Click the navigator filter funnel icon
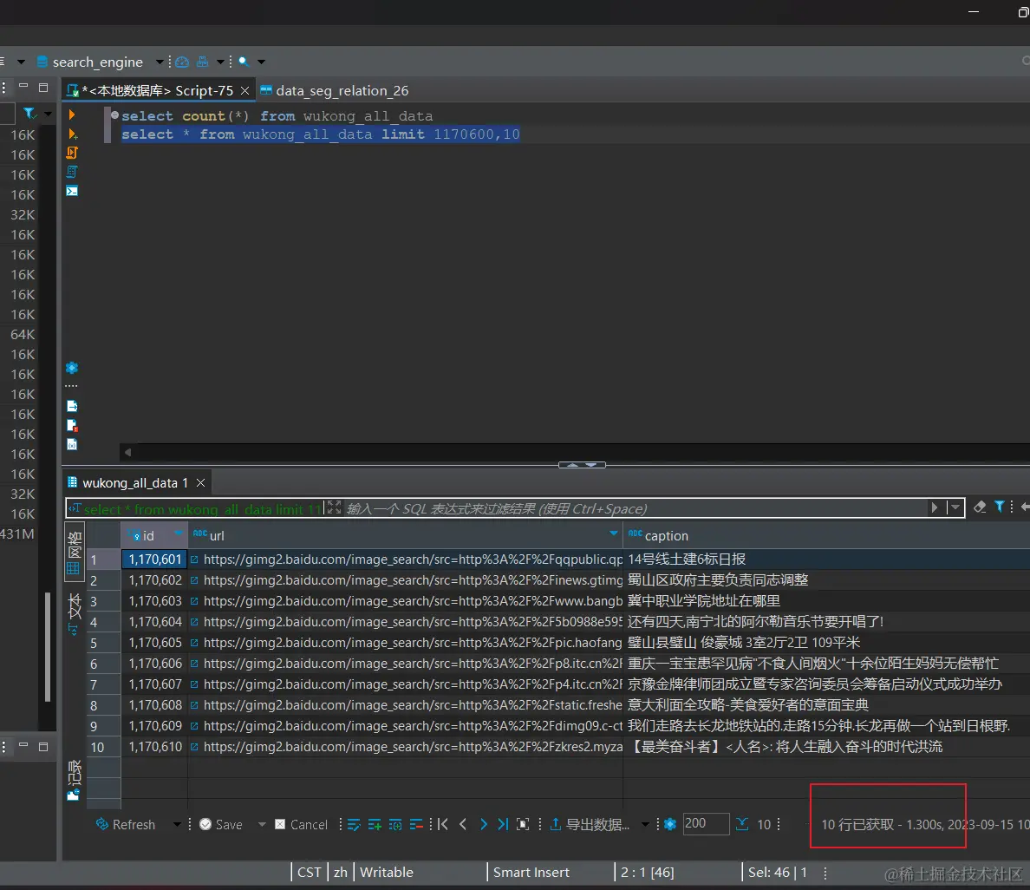The height and width of the screenshot is (890, 1030). pyautogui.click(x=29, y=113)
